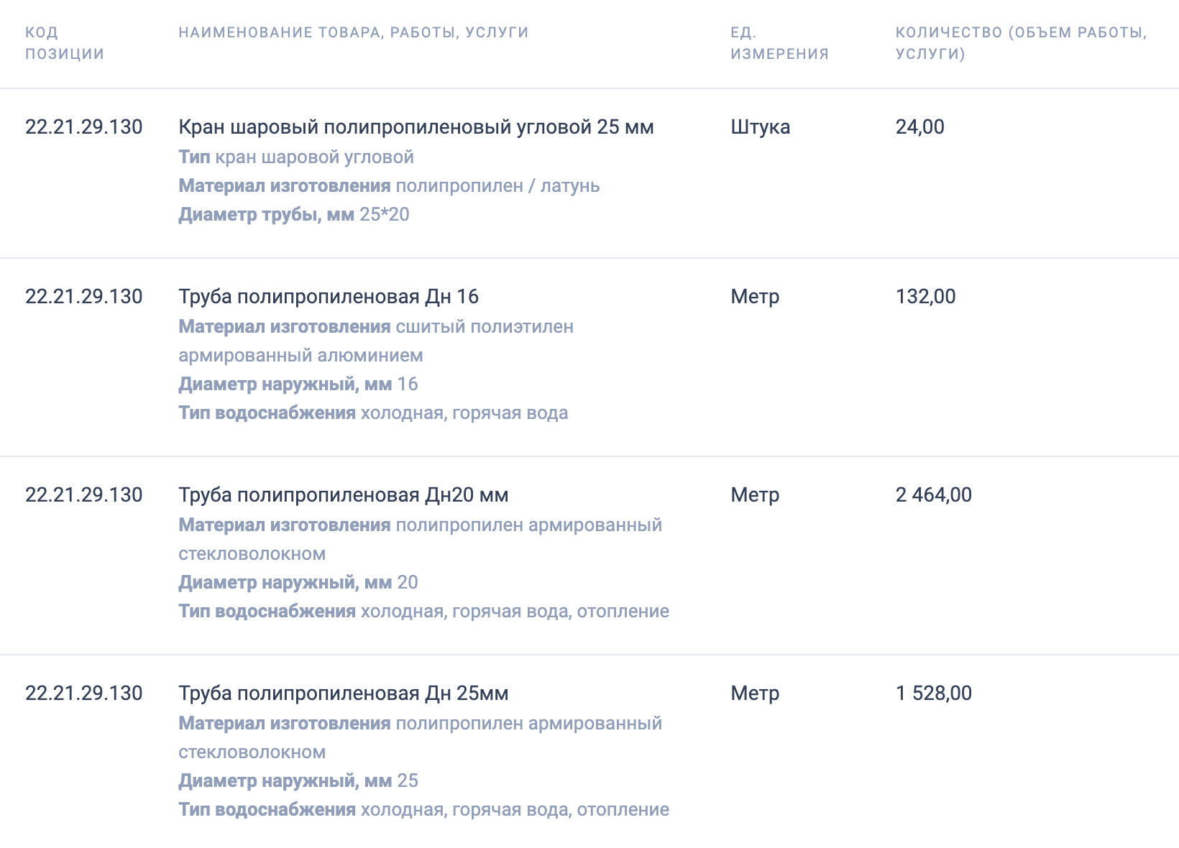Click the 'Ед. измерения' column header
The width and height of the screenshot is (1179, 848).
(x=779, y=43)
